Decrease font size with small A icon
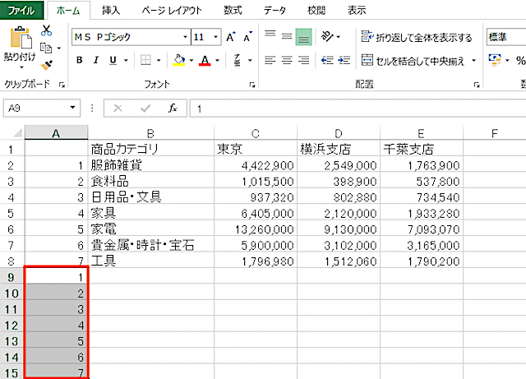This screenshot has width=526, height=379. pos(248,37)
